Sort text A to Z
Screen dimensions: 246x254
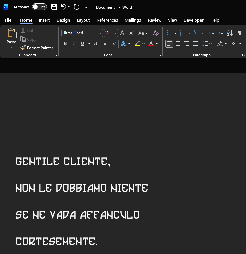coord(230,33)
